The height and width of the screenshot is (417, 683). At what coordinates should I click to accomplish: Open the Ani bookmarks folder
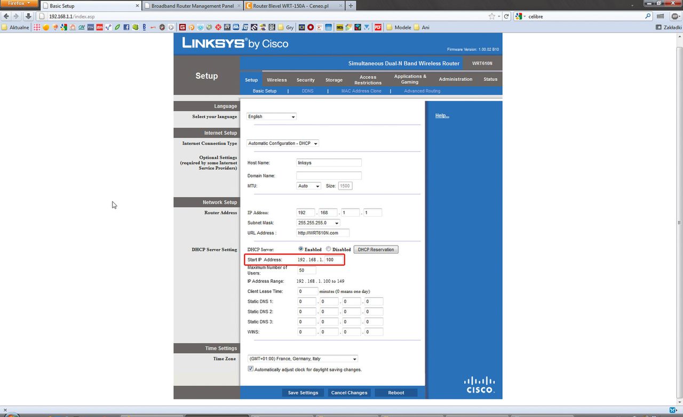[422, 27]
